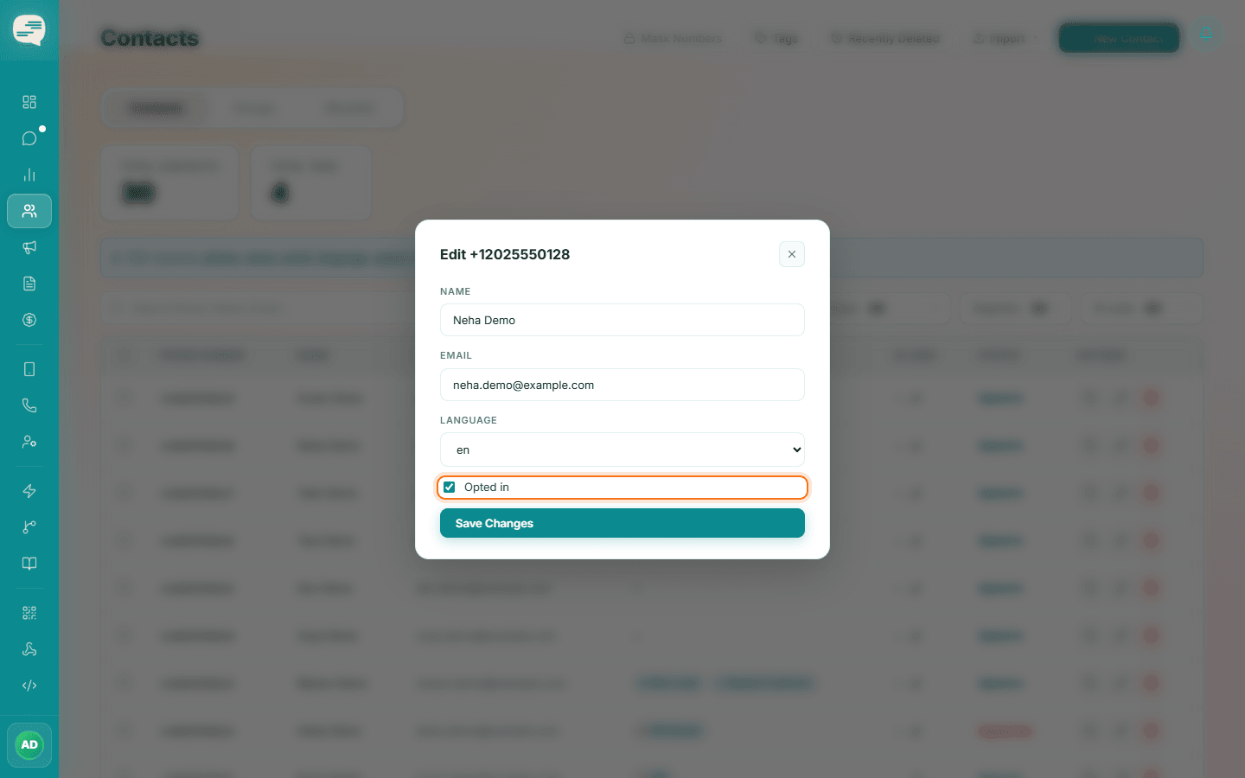1245x778 pixels.
Task: Open the code brackets developer icon
Action: click(x=29, y=686)
